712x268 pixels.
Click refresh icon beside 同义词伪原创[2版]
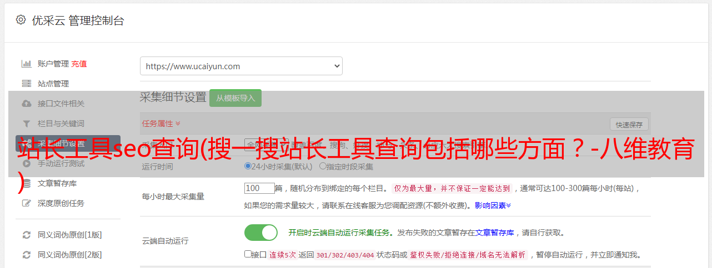26,255
